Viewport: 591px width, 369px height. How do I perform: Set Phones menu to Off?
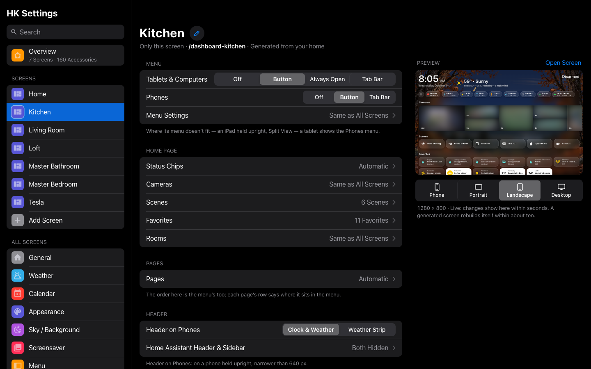[x=319, y=97]
